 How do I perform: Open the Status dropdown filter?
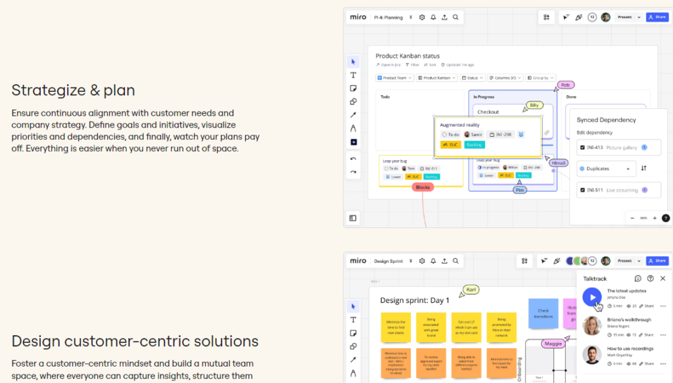click(x=472, y=78)
